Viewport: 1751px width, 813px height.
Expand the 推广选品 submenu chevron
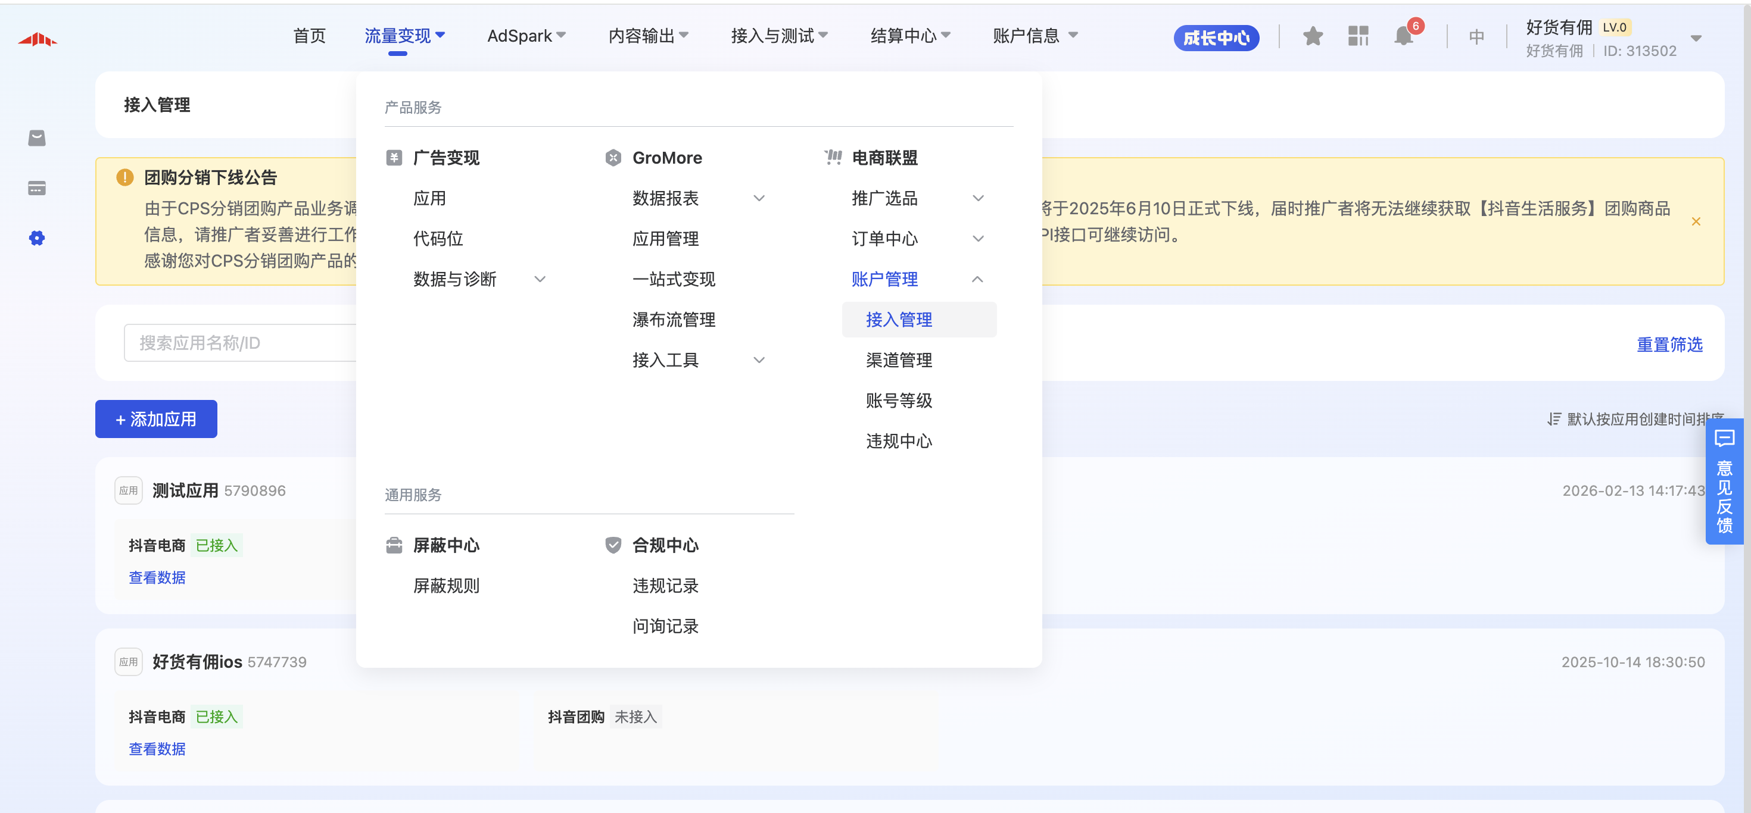click(977, 198)
